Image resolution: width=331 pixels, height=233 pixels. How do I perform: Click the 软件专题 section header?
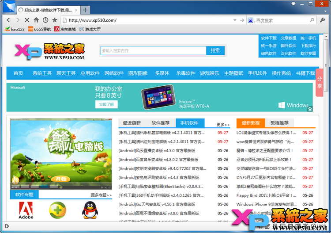tap(24, 195)
